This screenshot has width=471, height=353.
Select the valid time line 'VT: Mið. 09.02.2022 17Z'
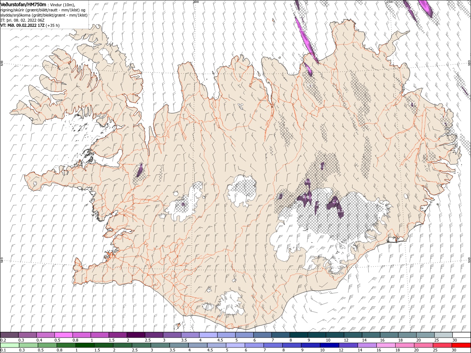(23, 25)
